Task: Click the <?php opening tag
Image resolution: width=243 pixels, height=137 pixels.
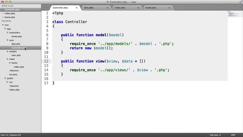Action: pos(58,13)
